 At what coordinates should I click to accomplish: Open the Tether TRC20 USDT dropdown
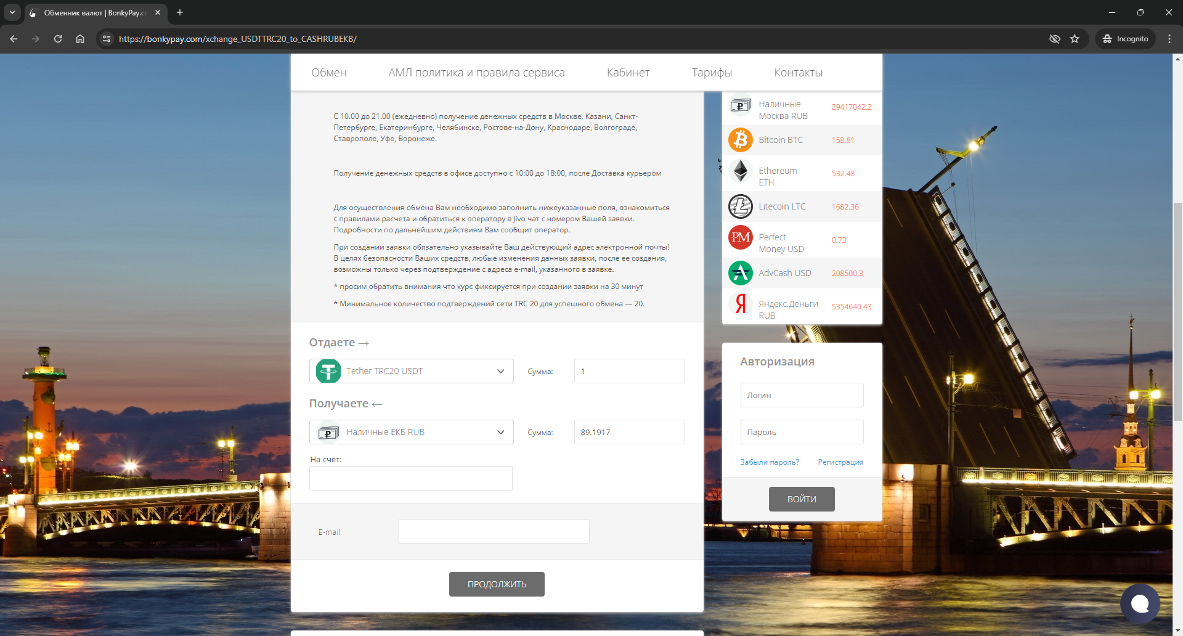coord(411,371)
